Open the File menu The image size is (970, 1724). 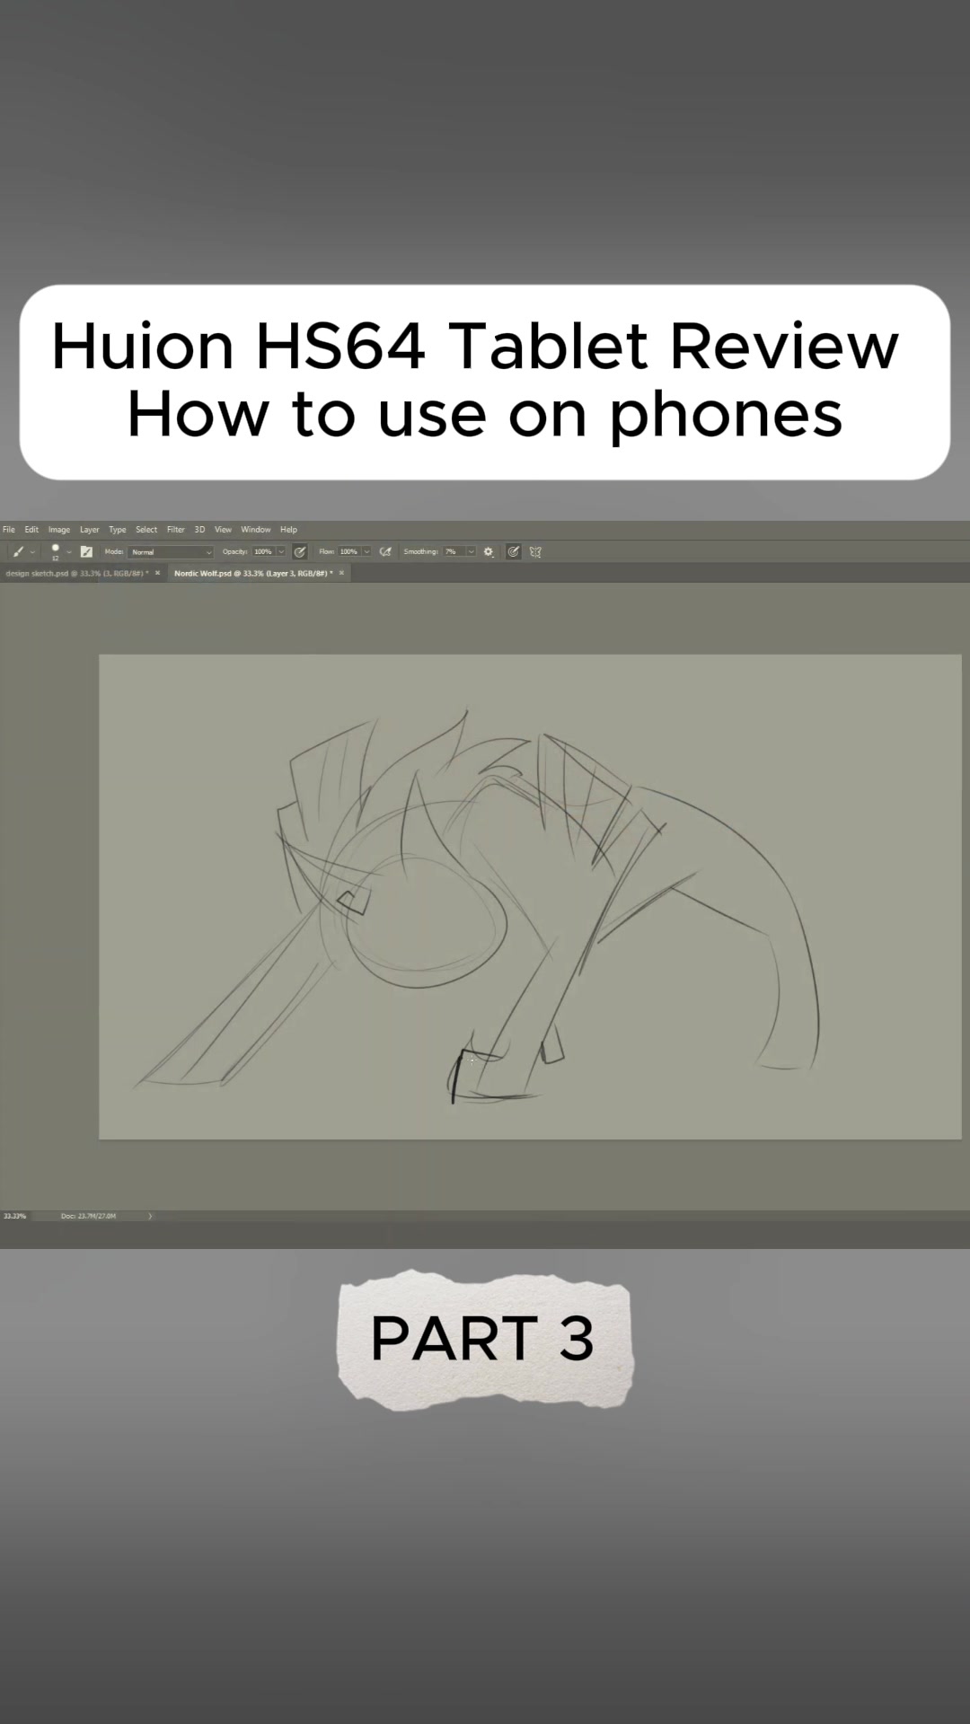click(x=9, y=530)
